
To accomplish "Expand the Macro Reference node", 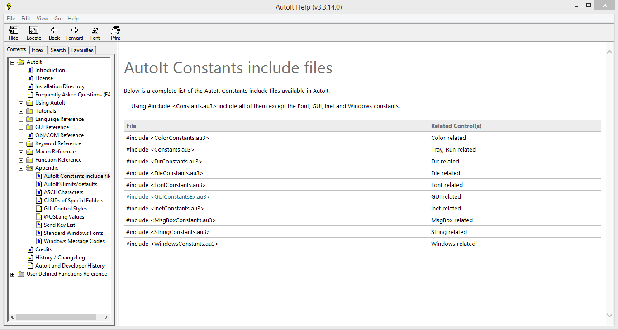I will [21, 152].
